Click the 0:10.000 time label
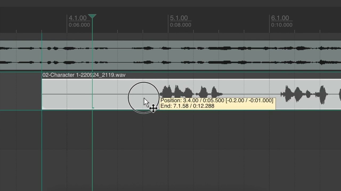Image resolution: width=341 pixels, height=191 pixels. point(282,25)
